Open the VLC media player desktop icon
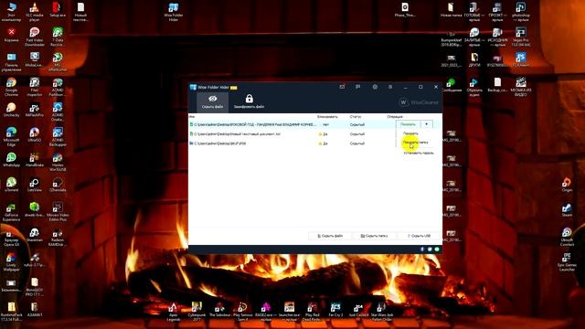This screenshot has height=329, width=585. click(x=35, y=12)
